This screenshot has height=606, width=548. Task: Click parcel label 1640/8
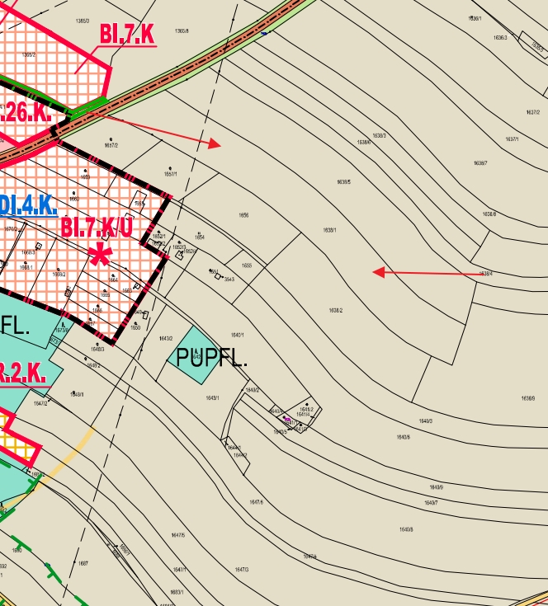tap(406, 529)
